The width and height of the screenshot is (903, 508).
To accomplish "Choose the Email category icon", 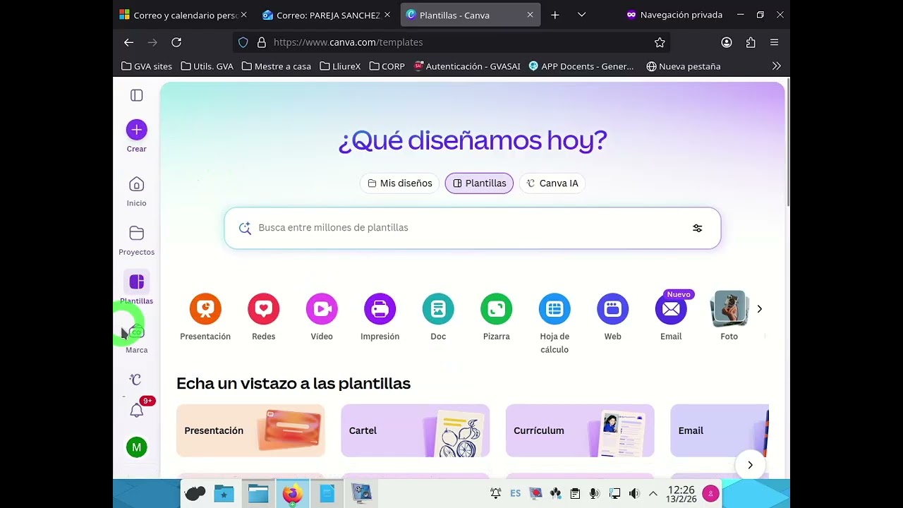I will [671, 309].
